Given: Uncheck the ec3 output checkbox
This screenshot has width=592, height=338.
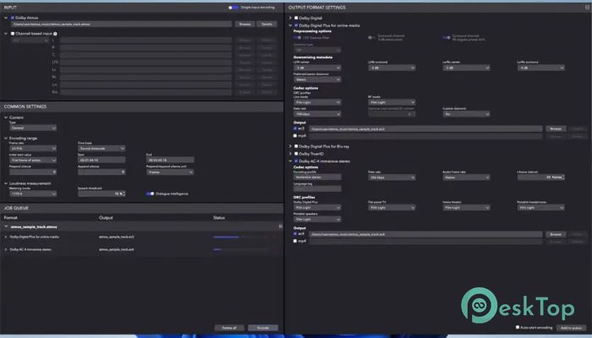Looking at the screenshot, I should click(295, 128).
